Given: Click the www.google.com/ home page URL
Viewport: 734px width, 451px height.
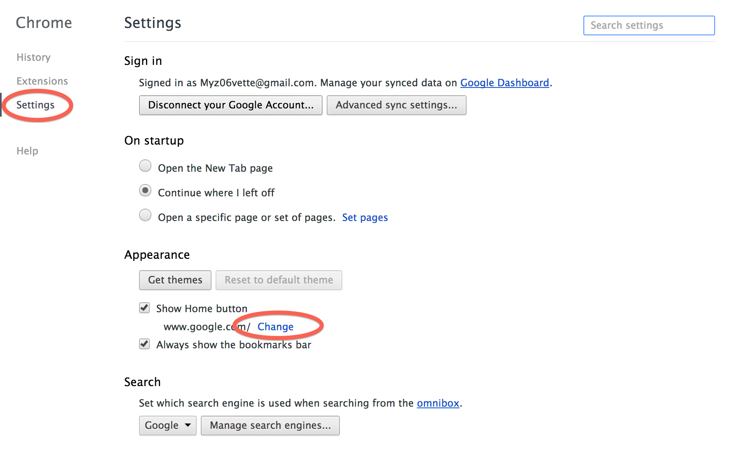Looking at the screenshot, I should tap(207, 327).
